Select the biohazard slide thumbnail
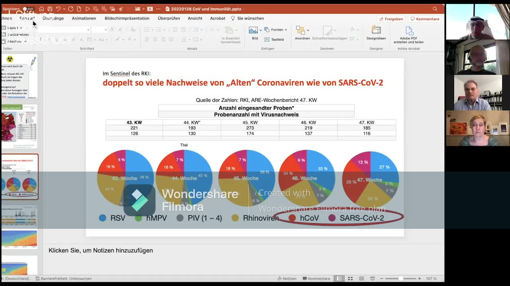This screenshot has width=510, height=286. (x=20, y=76)
